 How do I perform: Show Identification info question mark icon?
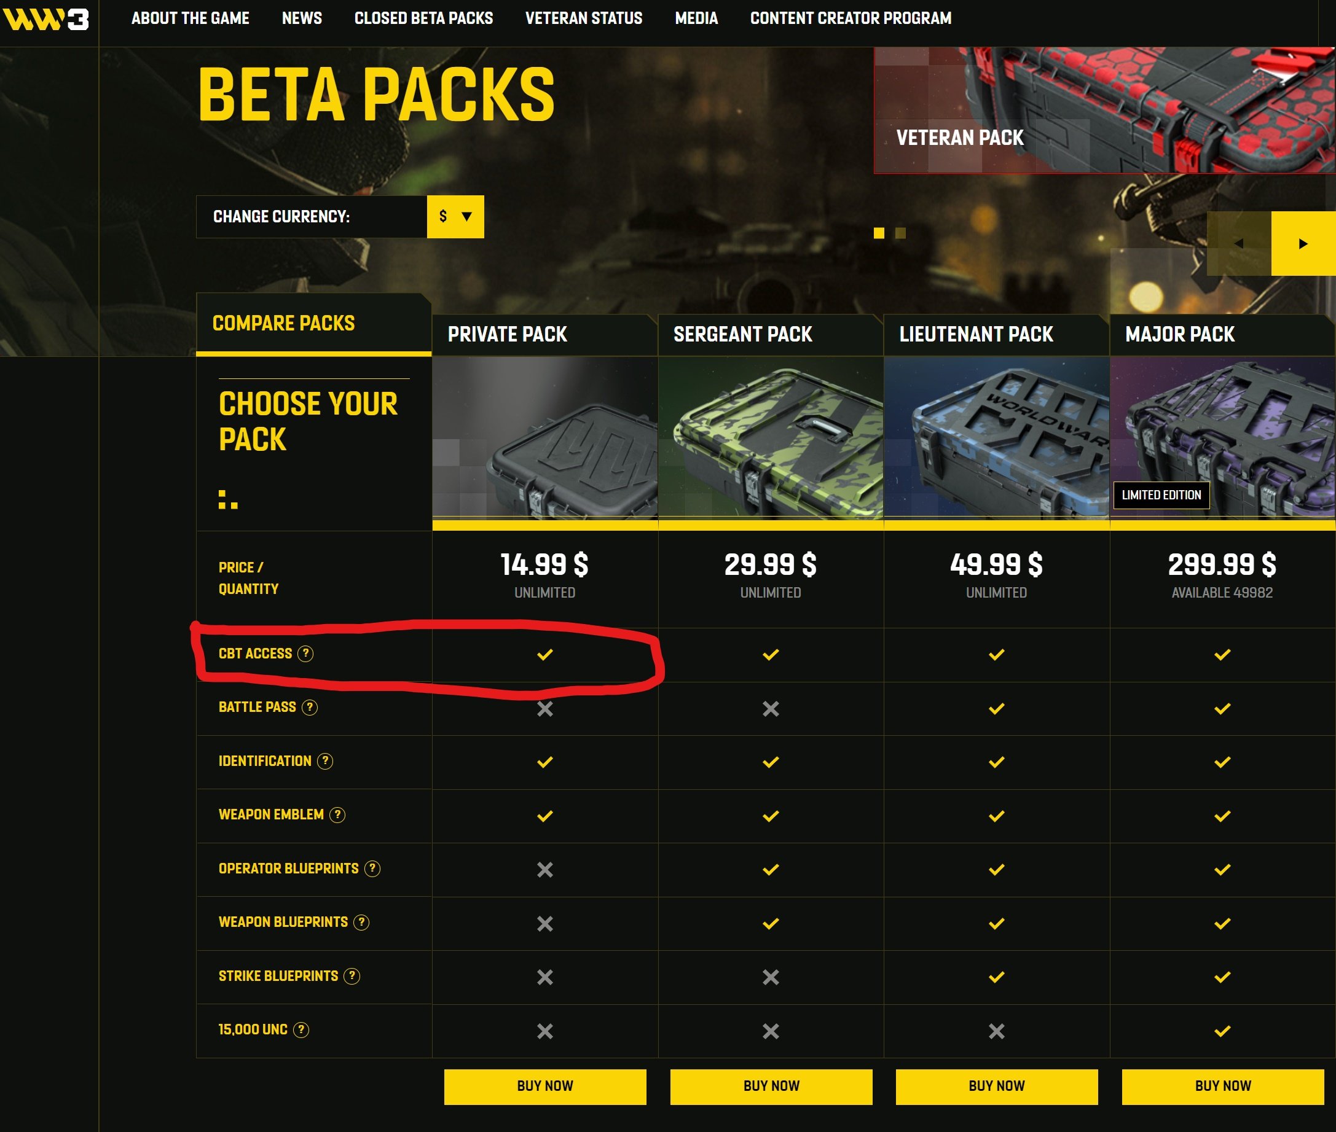(x=326, y=761)
